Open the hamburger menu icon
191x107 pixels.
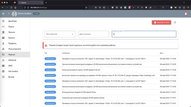3,14
